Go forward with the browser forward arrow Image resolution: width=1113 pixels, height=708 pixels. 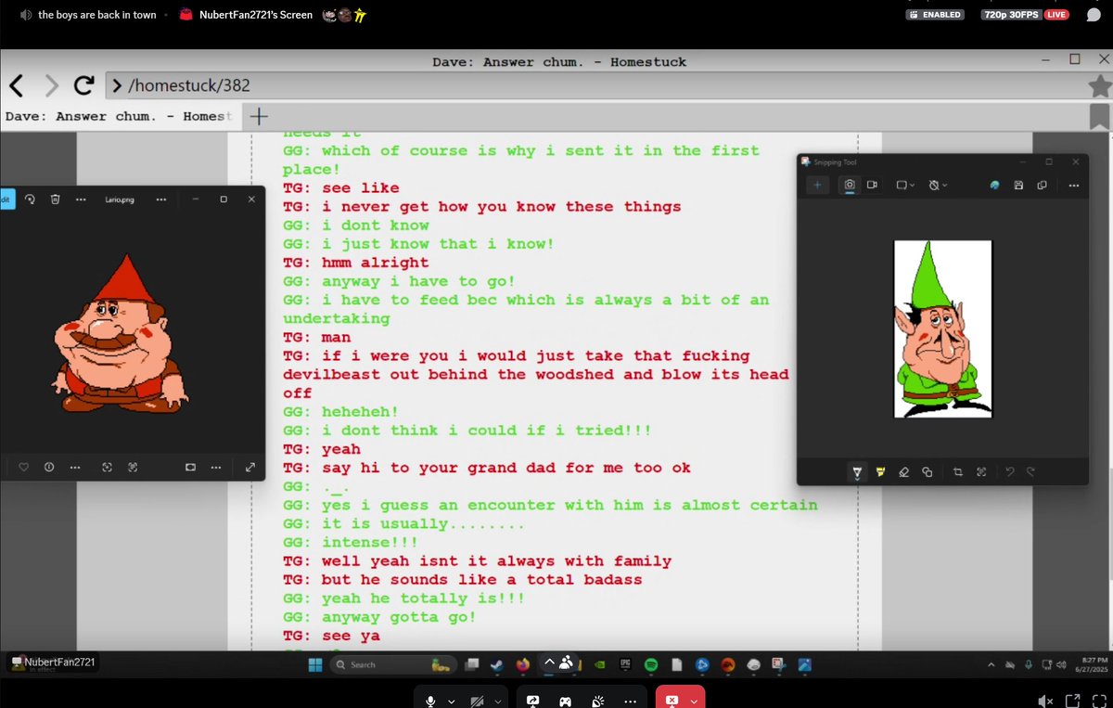52,86
